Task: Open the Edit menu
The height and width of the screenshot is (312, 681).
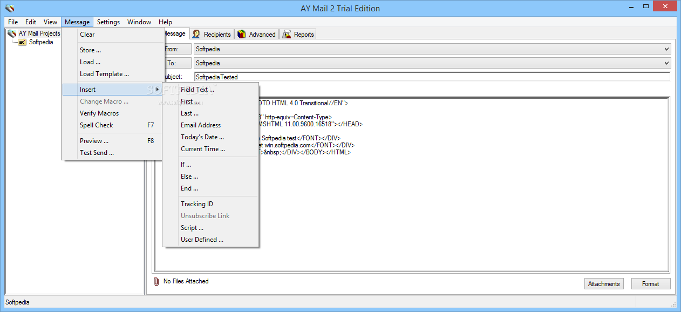Action: (31, 22)
